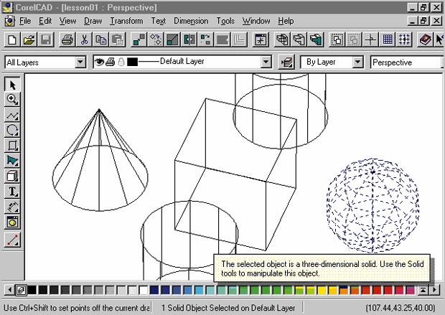Click the by-layer color icon in palette
Image resolution: width=445 pixels, height=315 pixels.
[x=22, y=290]
